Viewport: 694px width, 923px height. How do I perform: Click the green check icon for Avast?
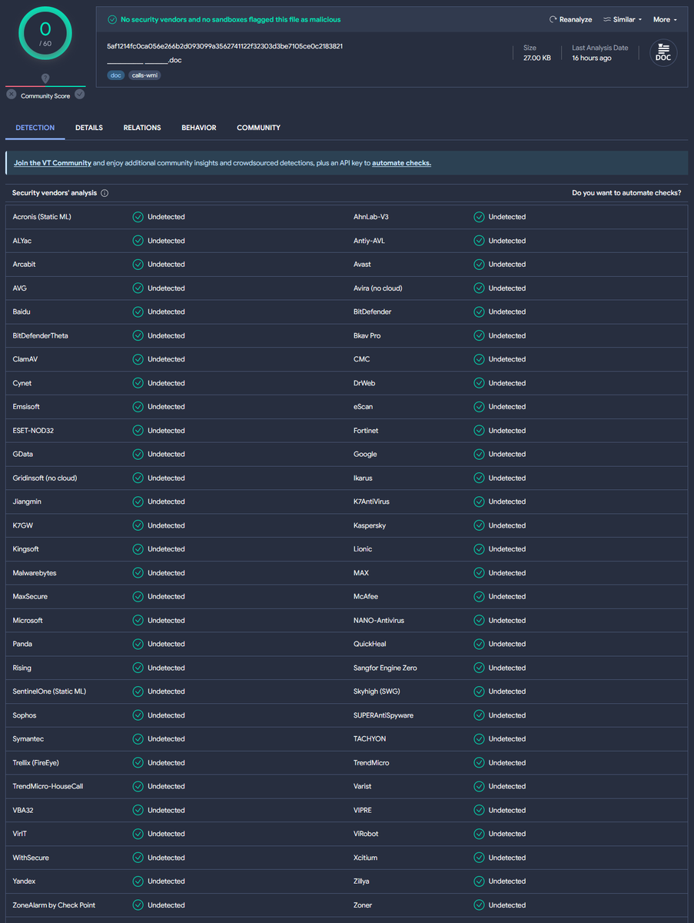479,265
